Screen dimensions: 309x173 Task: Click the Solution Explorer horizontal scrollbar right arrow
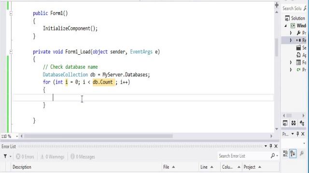[x=303, y=115]
